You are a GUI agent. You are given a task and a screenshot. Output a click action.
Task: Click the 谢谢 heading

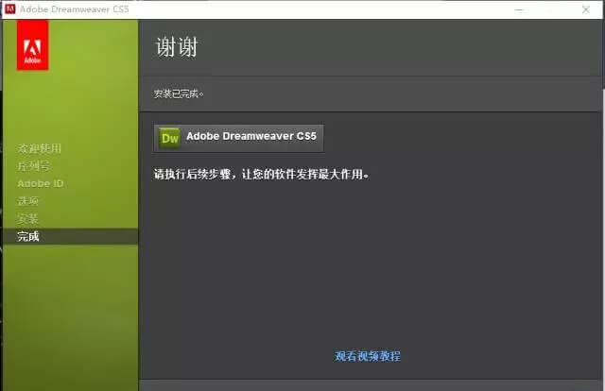177,47
